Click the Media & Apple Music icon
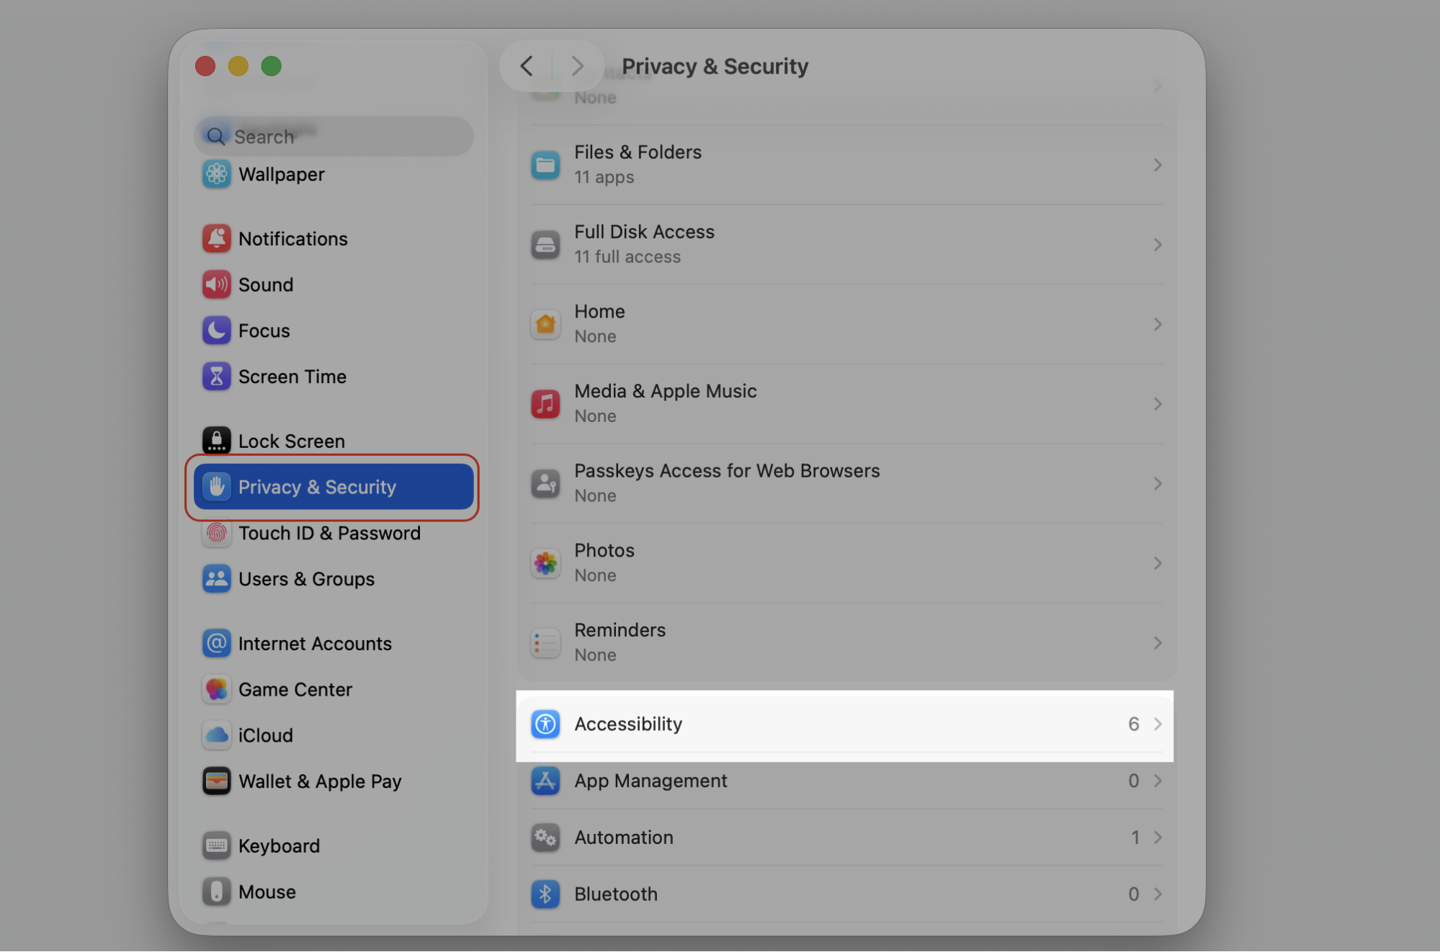 click(x=545, y=404)
